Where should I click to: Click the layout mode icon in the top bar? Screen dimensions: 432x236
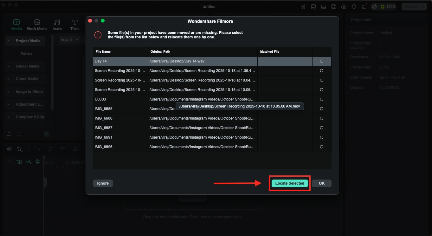click(324, 7)
